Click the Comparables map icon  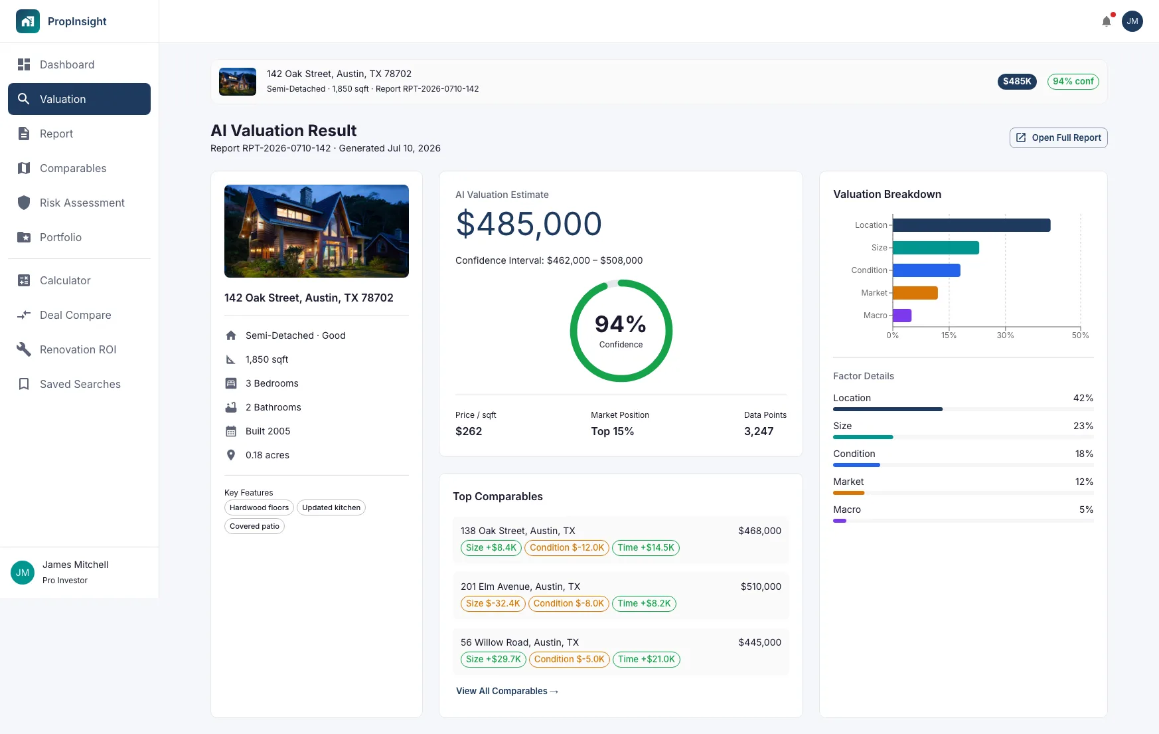[x=24, y=168]
